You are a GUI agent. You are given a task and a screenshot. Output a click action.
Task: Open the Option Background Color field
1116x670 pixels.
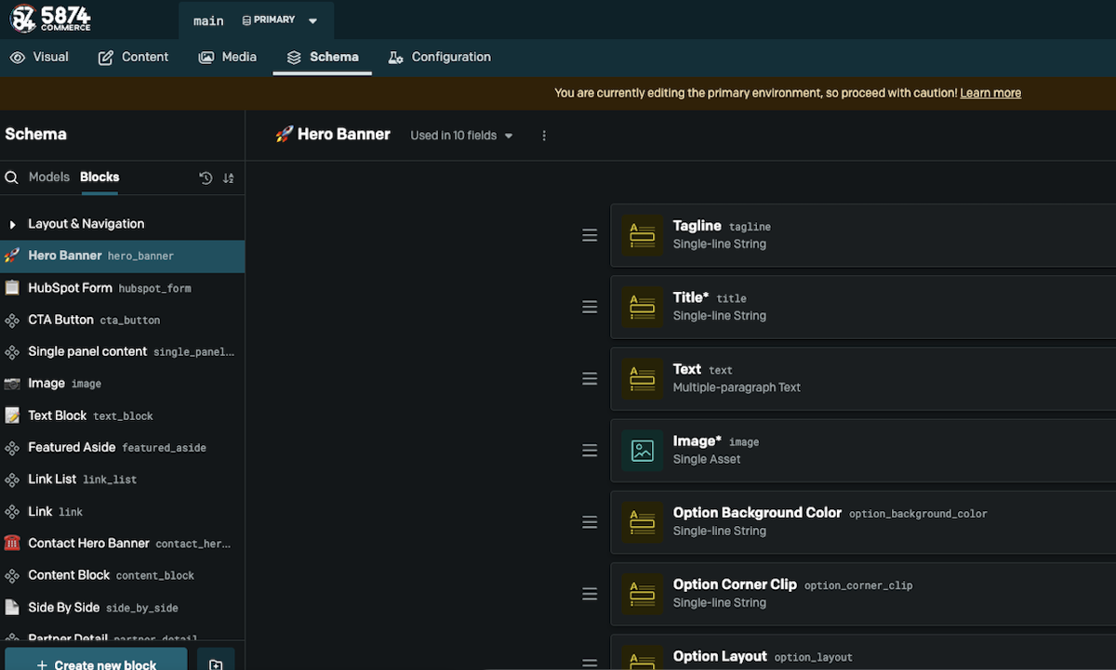point(863,522)
